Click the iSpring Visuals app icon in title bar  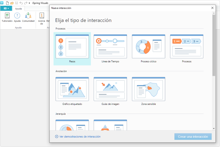point(2,3)
